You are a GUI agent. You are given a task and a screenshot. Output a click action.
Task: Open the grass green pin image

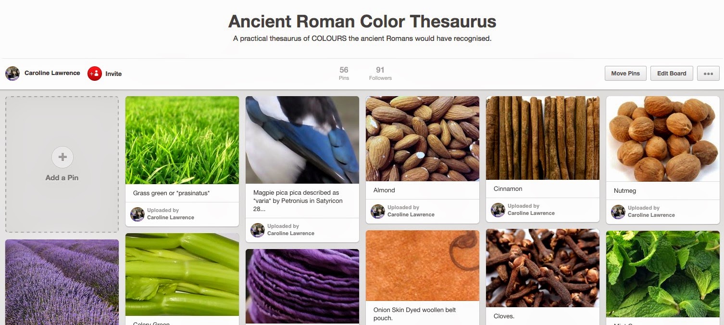(182, 140)
